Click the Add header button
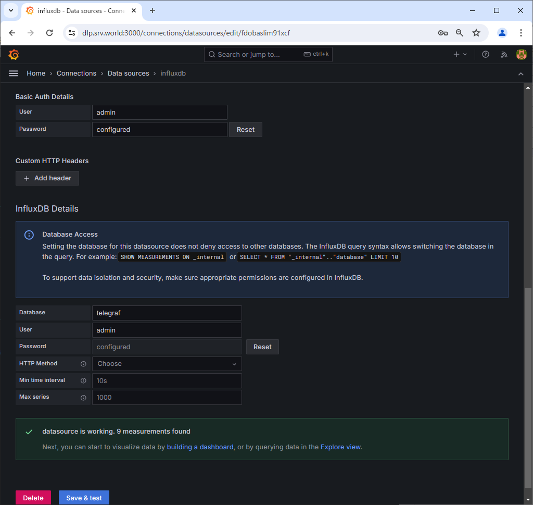Screen dimensions: 533x505 point(47,178)
